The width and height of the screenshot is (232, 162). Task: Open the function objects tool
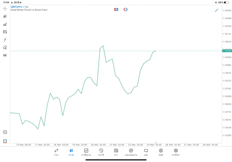[x=5, y=40]
